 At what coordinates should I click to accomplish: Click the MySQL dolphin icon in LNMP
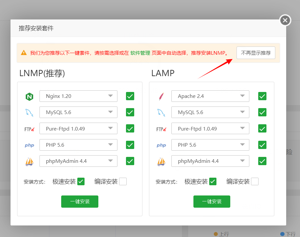point(30,112)
